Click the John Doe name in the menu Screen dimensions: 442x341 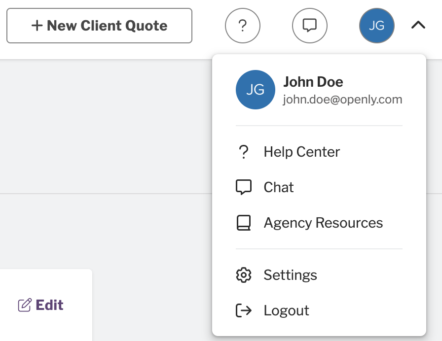point(313,82)
